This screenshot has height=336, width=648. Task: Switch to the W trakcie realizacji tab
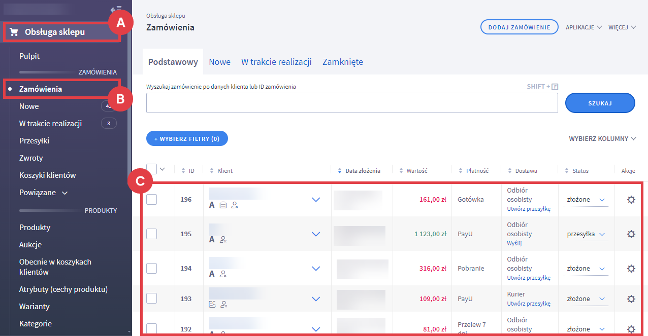click(x=276, y=62)
